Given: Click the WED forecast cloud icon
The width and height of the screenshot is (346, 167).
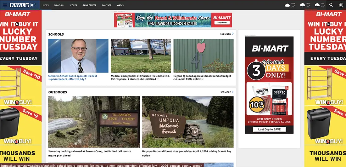Looking at the screenshot, I should (302, 5).
